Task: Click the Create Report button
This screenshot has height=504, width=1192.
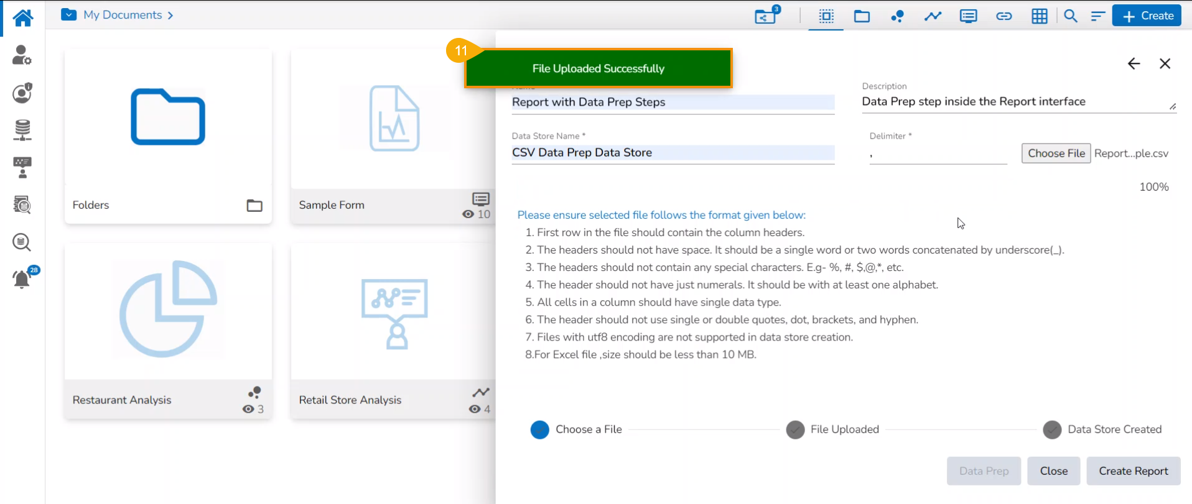Action: click(1134, 471)
